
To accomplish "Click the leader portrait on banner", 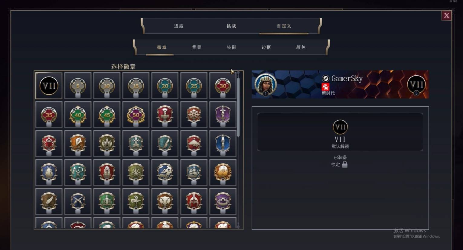I will pyautogui.click(x=266, y=84).
